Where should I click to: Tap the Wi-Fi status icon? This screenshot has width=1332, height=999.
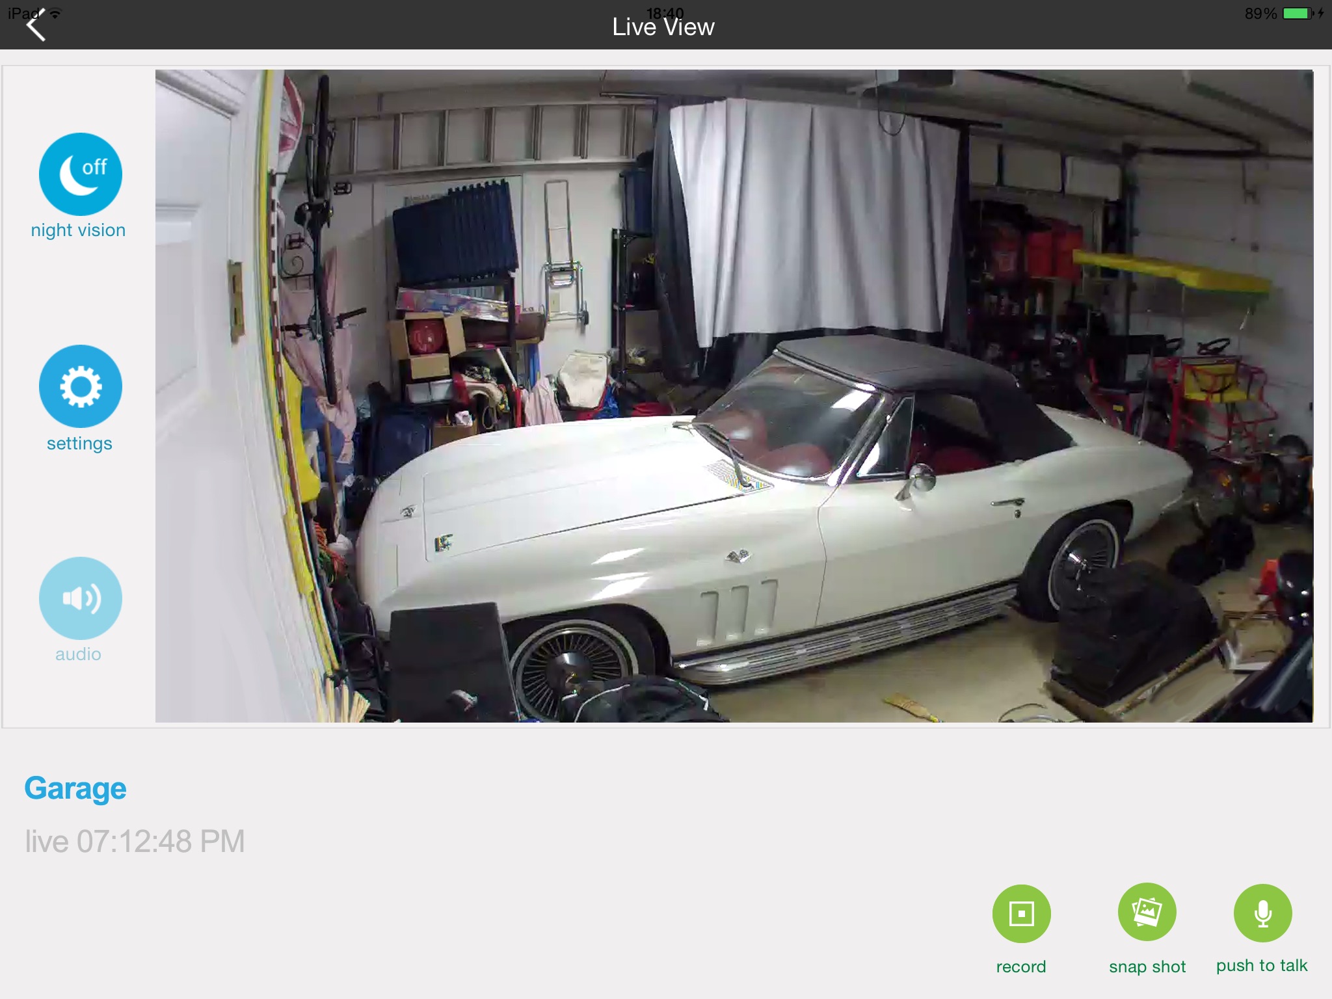55,12
